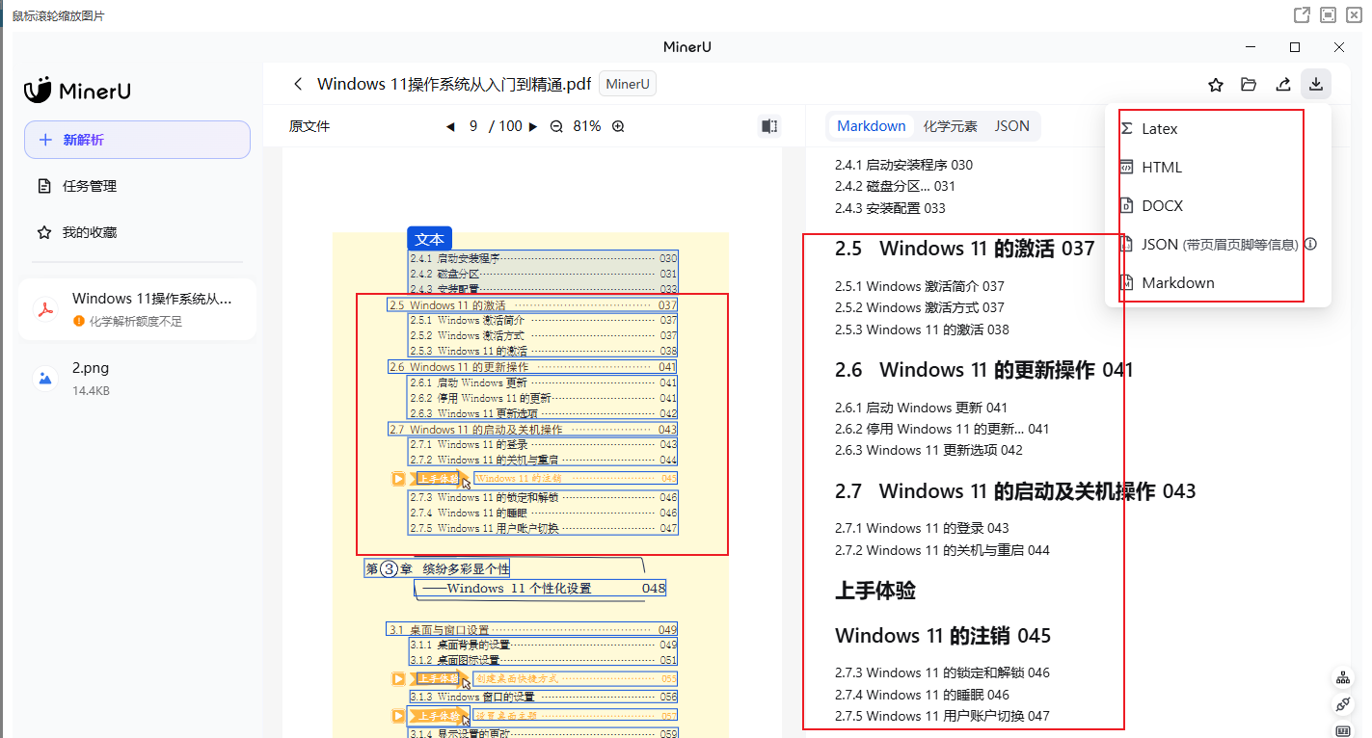The height and width of the screenshot is (738, 1372).
Task: Click the share arrow icon
Action: point(1283,85)
